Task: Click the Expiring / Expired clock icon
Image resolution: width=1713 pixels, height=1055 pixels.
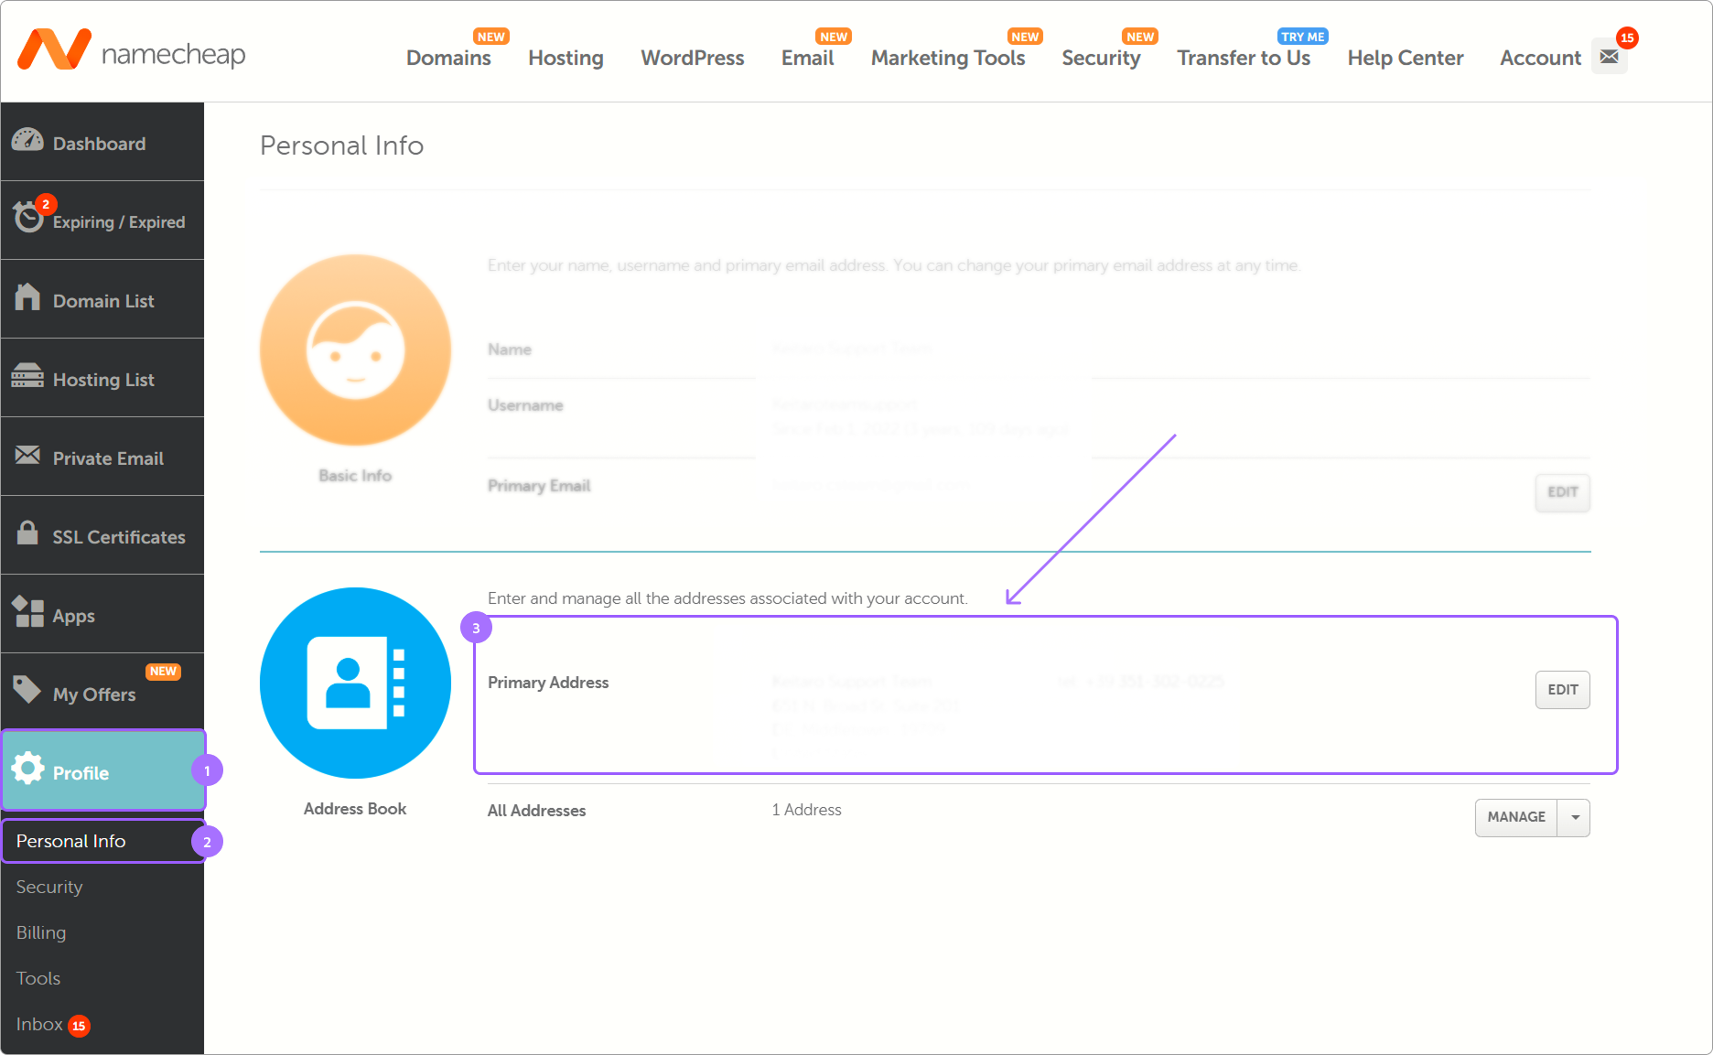Action: 28,217
